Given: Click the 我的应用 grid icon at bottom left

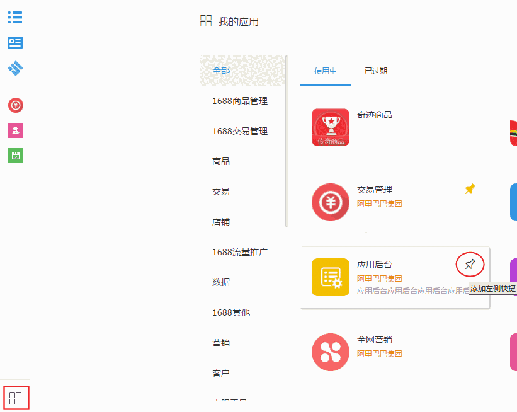Looking at the screenshot, I should (x=16, y=398).
